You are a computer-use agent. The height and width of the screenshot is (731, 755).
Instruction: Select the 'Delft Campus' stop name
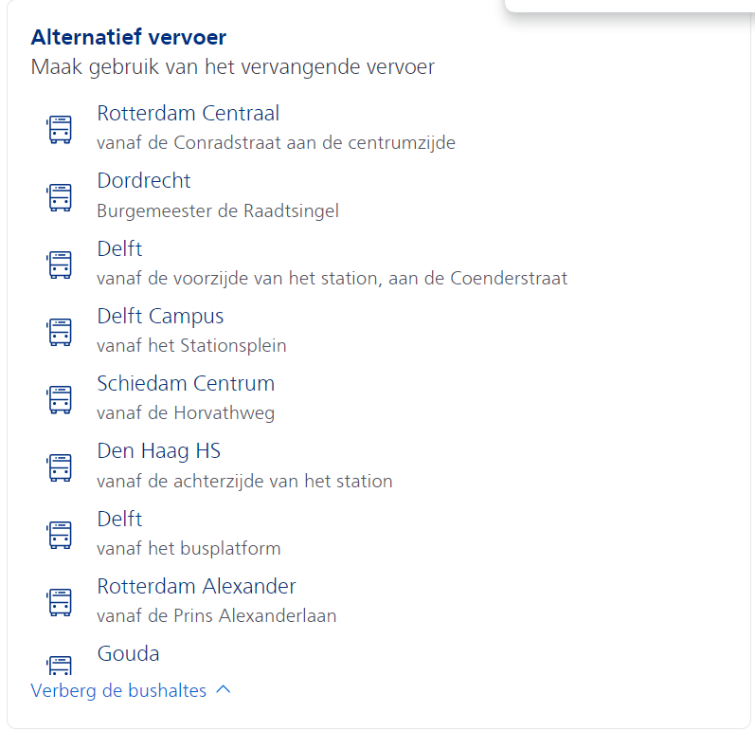(x=160, y=317)
